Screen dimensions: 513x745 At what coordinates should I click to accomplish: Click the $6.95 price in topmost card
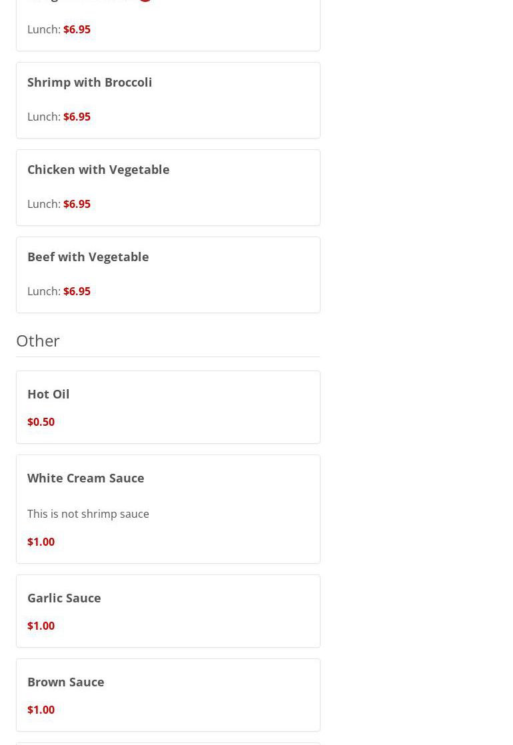[77, 29]
